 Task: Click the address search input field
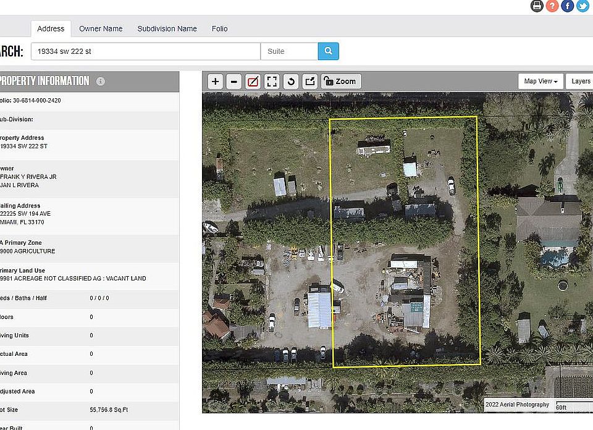(146, 51)
